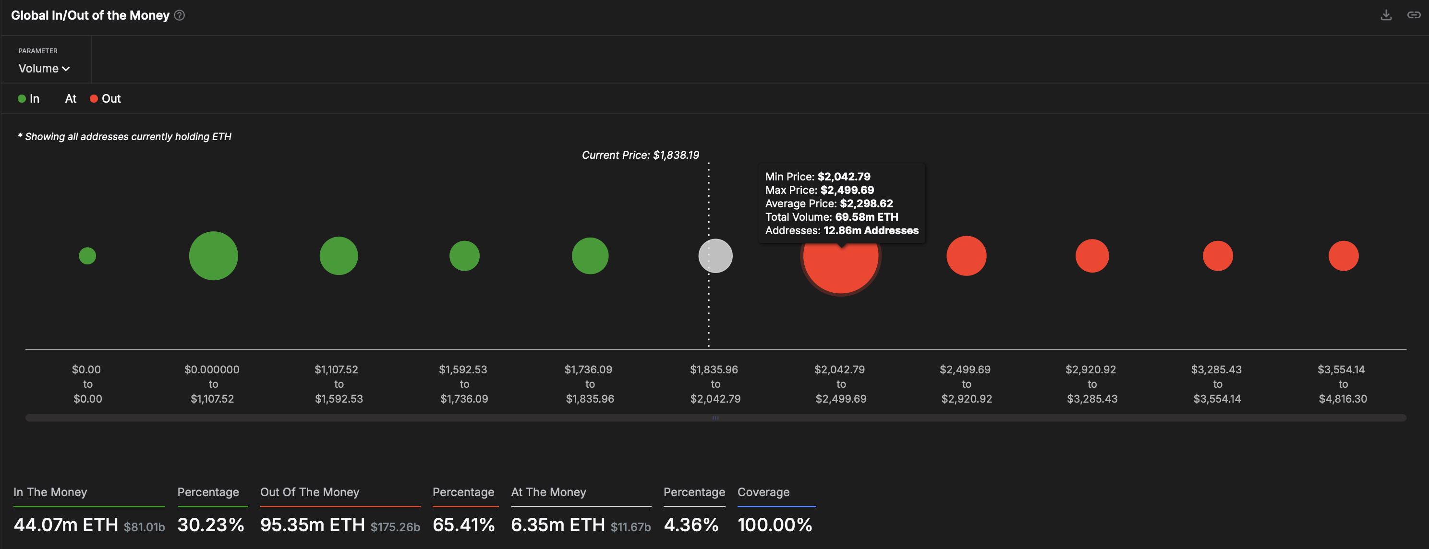The image size is (1429, 549).
Task: Click the Out Of The Money label
Action: tap(310, 492)
